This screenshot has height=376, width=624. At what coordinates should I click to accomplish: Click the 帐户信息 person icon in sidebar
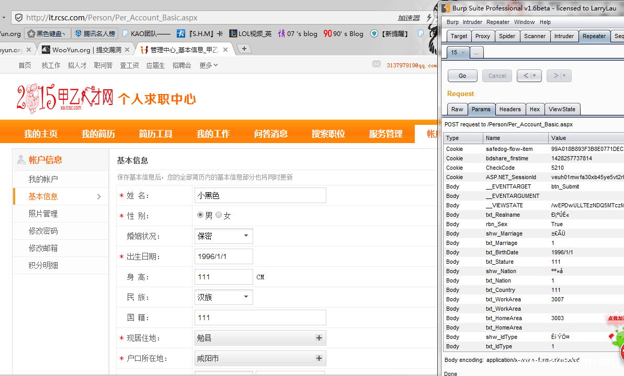coord(21,160)
